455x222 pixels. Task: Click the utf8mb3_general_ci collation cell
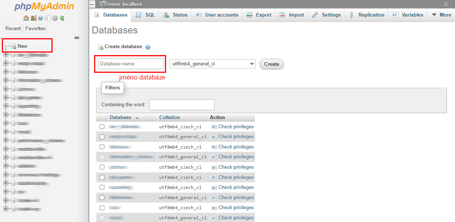point(183,157)
